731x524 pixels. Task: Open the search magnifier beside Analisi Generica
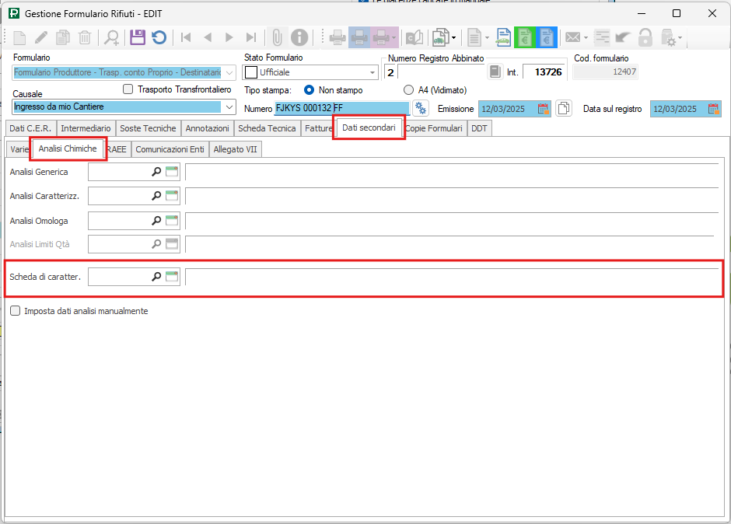tap(156, 172)
